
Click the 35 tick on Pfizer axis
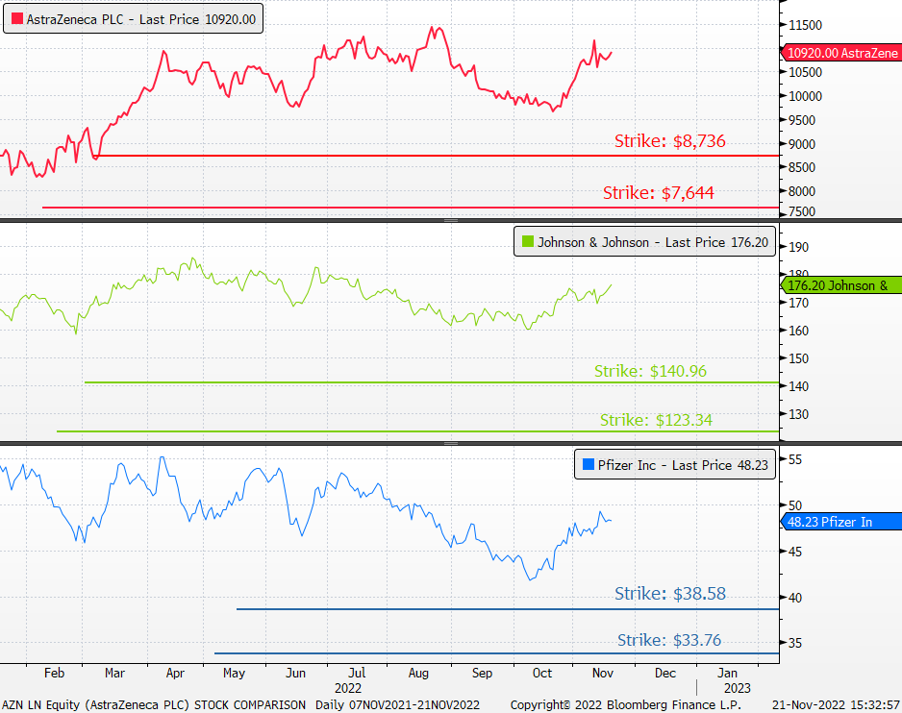795,643
